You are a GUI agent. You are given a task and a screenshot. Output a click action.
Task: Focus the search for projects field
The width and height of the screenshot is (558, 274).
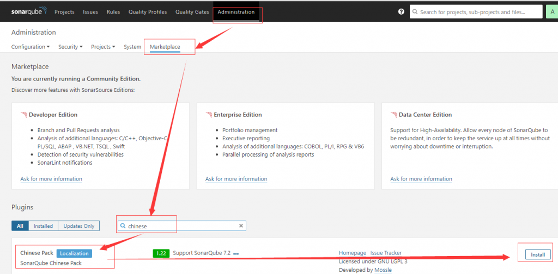(476, 12)
